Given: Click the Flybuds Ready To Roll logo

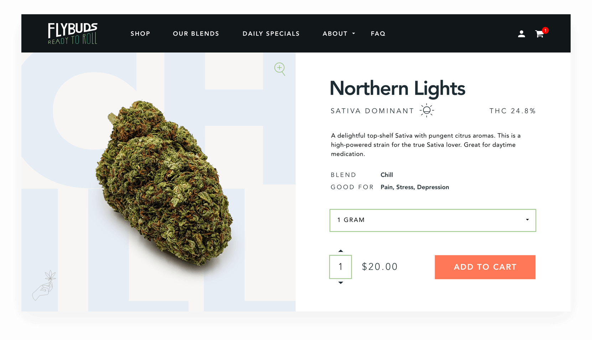Looking at the screenshot, I should 73,34.
